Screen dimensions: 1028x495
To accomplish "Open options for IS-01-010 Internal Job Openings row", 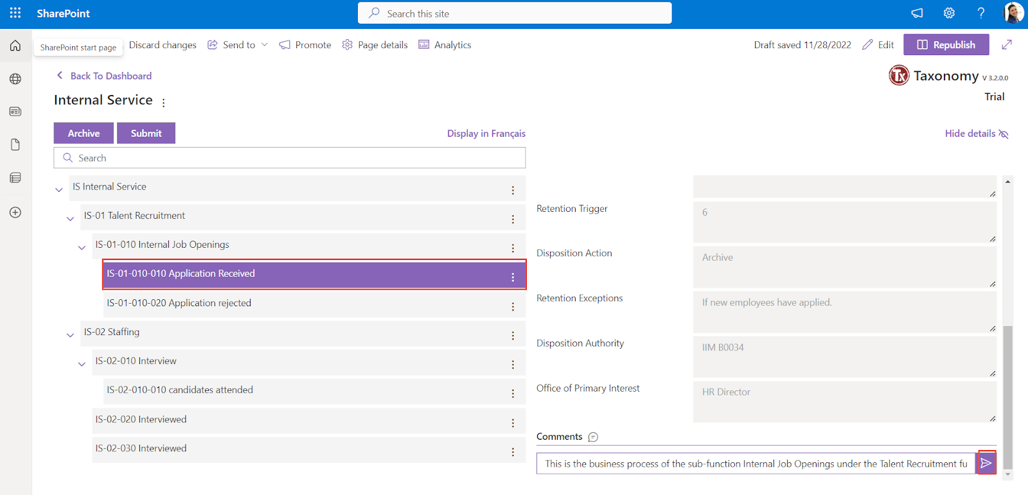I will (x=513, y=248).
